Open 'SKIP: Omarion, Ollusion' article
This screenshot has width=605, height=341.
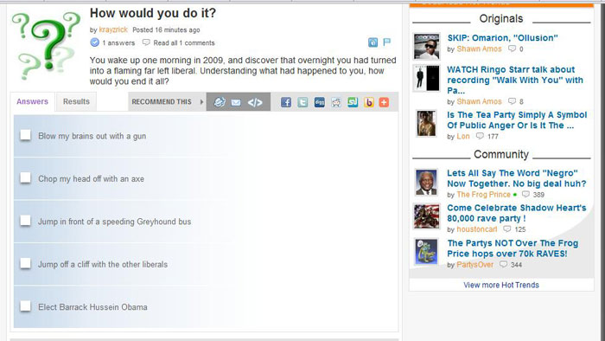[x=502, y=38]
